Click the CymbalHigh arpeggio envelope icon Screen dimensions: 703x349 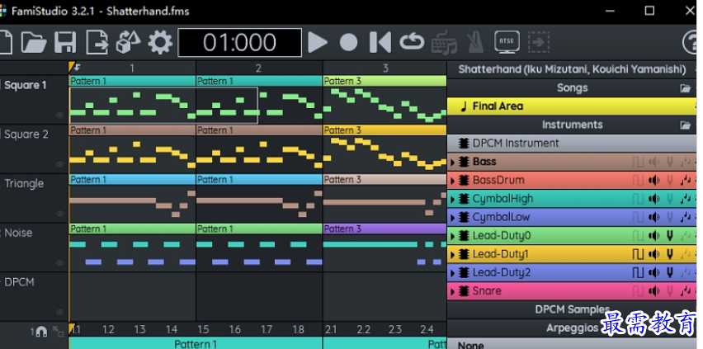pos(686,199)
